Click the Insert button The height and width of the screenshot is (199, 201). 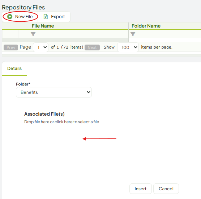coord(141,188)
